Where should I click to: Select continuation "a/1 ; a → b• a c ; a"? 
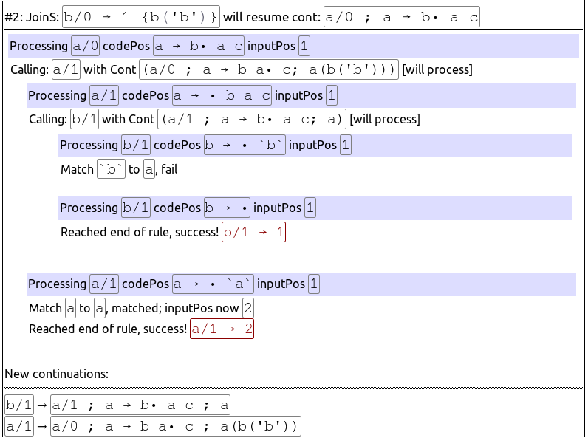point(140,405)
